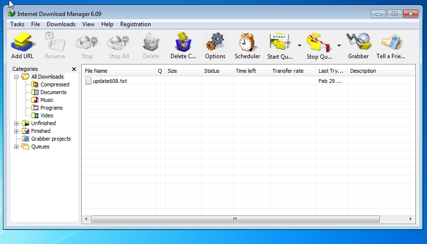Image resolution: width=427 pixels, height=244 pixels.
Task: Sort by Status column header
Action: tap(217, 71)
